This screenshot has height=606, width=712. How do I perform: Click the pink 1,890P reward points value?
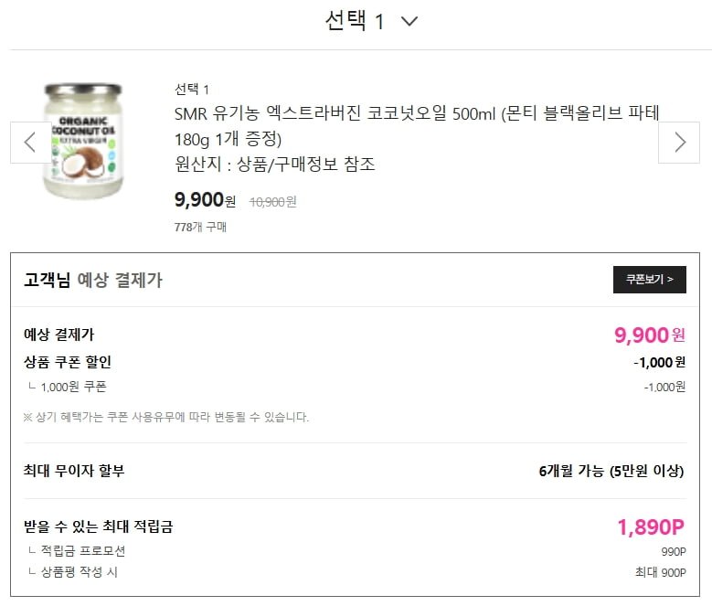coord(651,526)
